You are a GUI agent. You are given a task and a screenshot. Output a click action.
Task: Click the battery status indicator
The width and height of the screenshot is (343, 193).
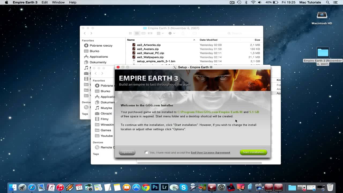click(x=272, y=2)
